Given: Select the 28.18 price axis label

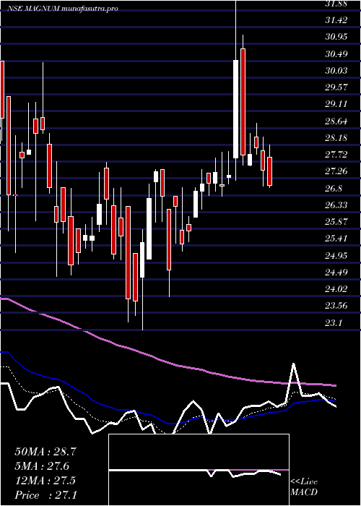Looking at the screenshot, I should click(x=336, y=138).
